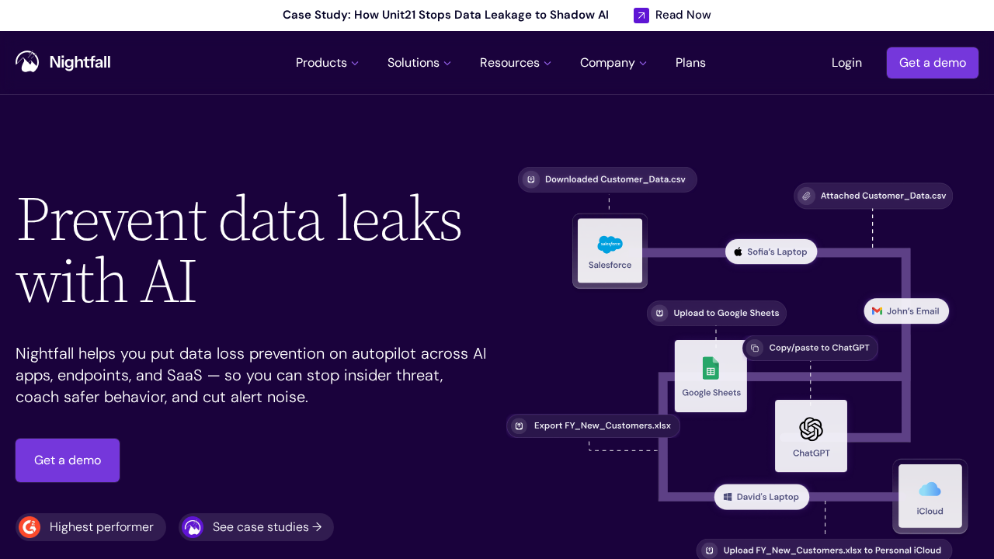Click the Windows icon on David's Laptop
994x559 pixels.
[728, 497]
